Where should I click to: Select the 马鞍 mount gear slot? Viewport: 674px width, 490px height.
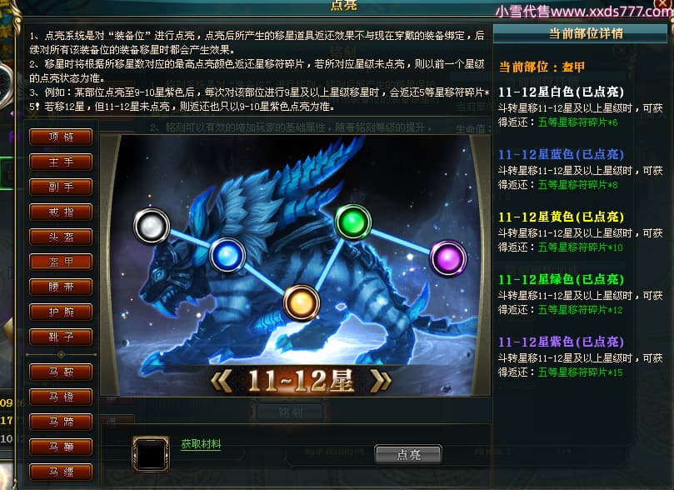(61, 372)
